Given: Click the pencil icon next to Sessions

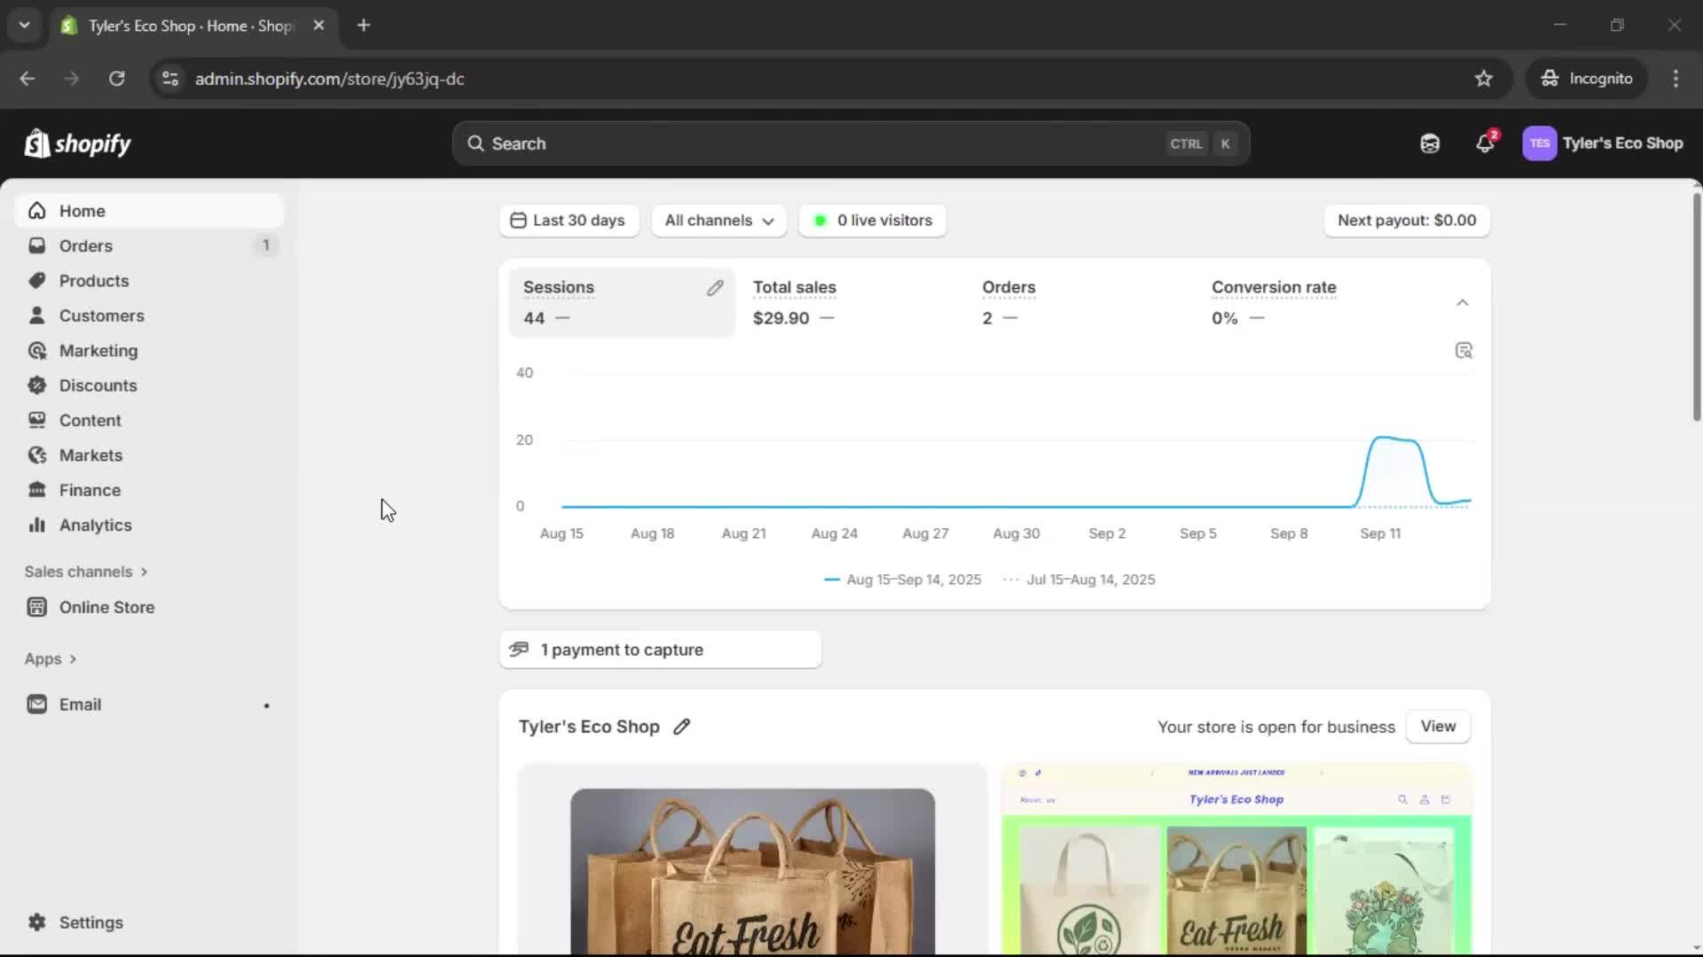Looking at the screenshot, I should tap(716, 287).
